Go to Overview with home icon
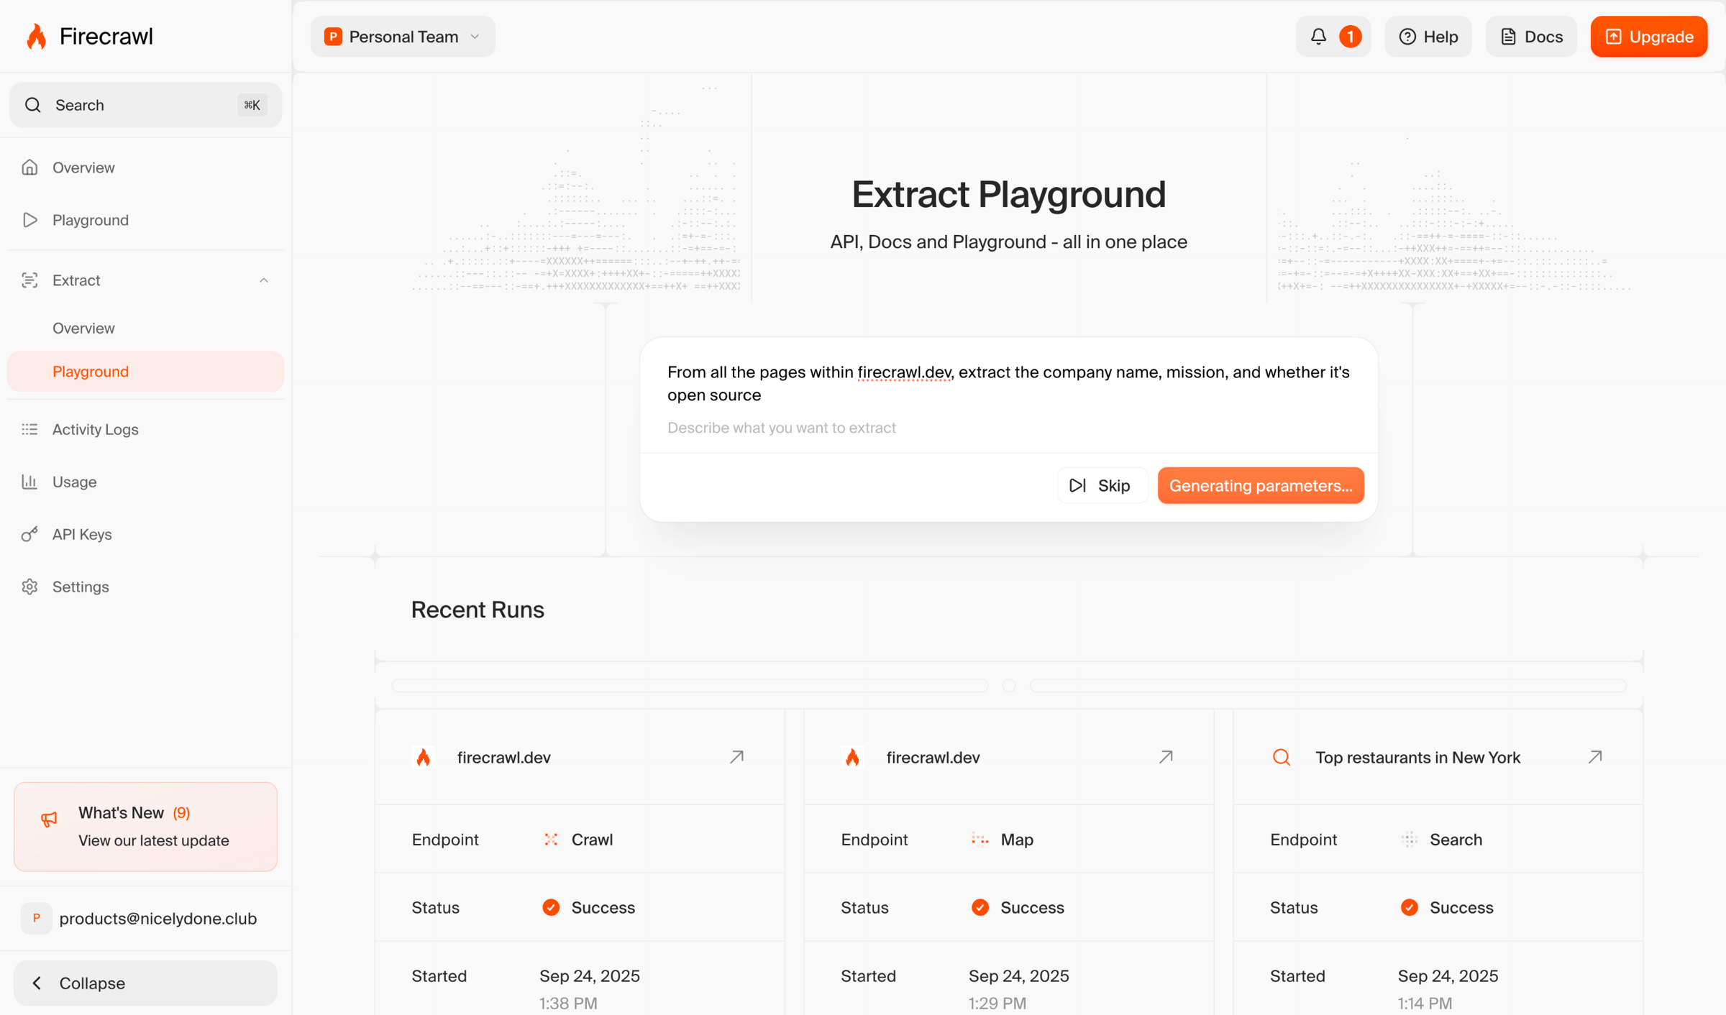The image size is (1726, 1015). point(29,167)
